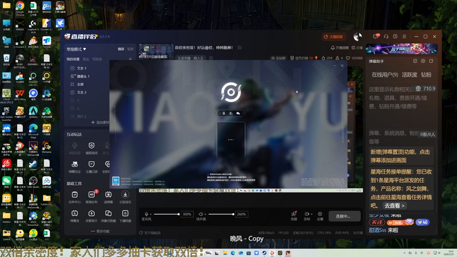This screenshot has width=457, height=257.
Task: Open the 星海任务 tool with red badge
Action: (x=91, y=197)
